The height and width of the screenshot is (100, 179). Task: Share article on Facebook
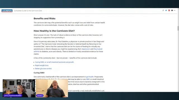(x=163, y=11)
